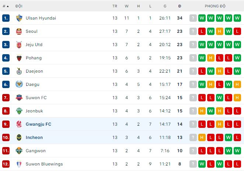This screenshot has width=244, height=171.
Task: Sort table by the # rank column header
Action: [x=6, y=6]
